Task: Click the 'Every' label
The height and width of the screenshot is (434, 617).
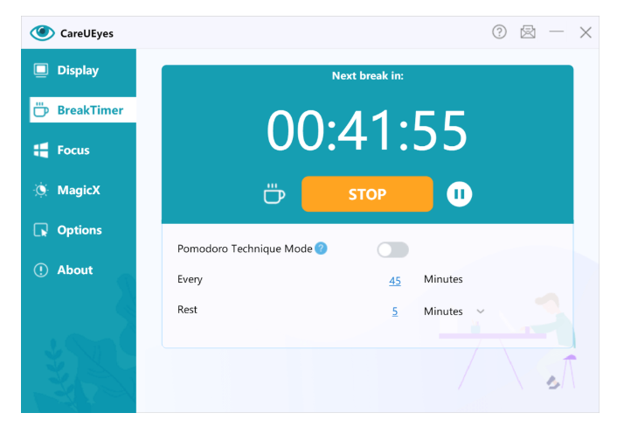Action: point(190,279)
